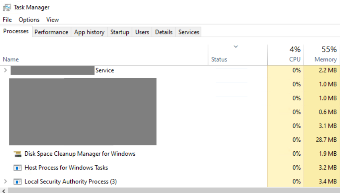The width and height of the screenshot is (340, 193).
Task: Switch to the Performance tab
Action: (x=51, y=32)
